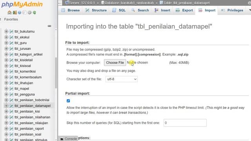Open the Character set utf-8 dropdown
The image size is (251, 141).
point(122,79)
